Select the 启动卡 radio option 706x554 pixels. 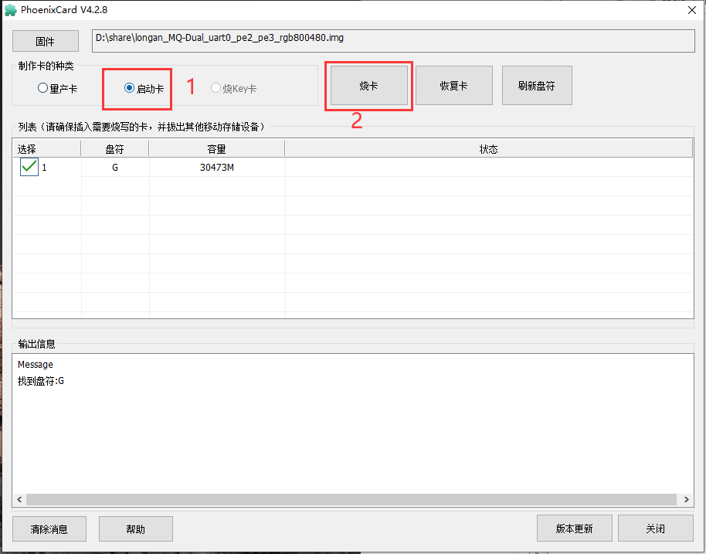[130, 88]
